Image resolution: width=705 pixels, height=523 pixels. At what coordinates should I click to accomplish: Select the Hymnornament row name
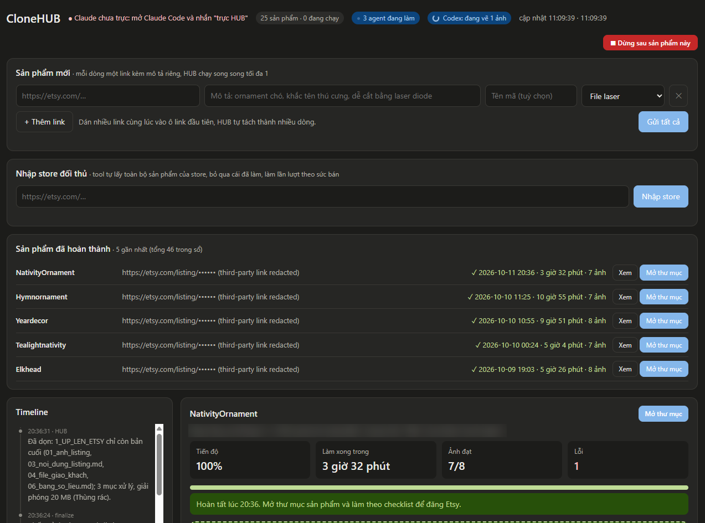[x=42, y=297]
